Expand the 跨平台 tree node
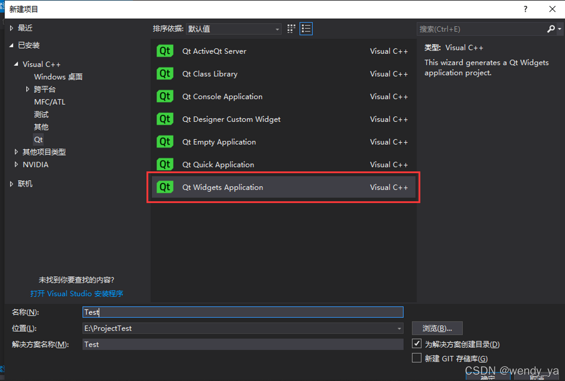The height and width of the screenshot is (381, 565). pos(27,89)
